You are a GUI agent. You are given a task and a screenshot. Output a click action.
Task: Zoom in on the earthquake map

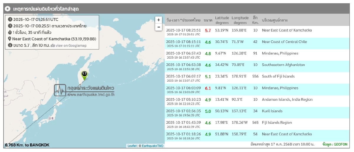click(159, 20)
